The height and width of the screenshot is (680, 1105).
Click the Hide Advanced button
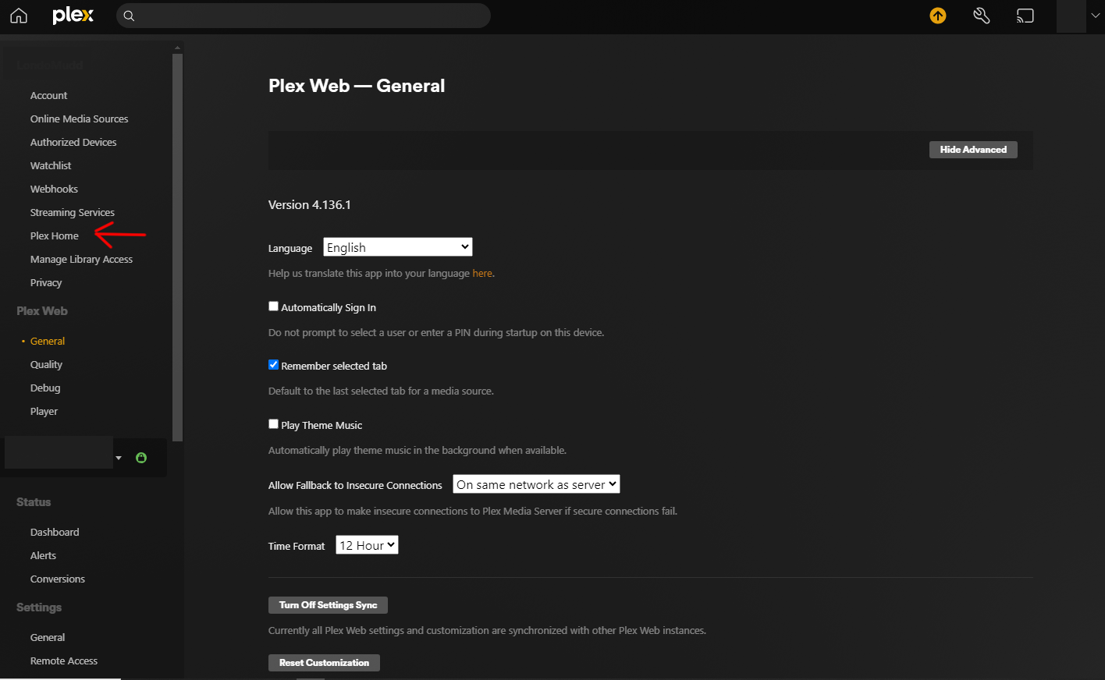point(973,150)
